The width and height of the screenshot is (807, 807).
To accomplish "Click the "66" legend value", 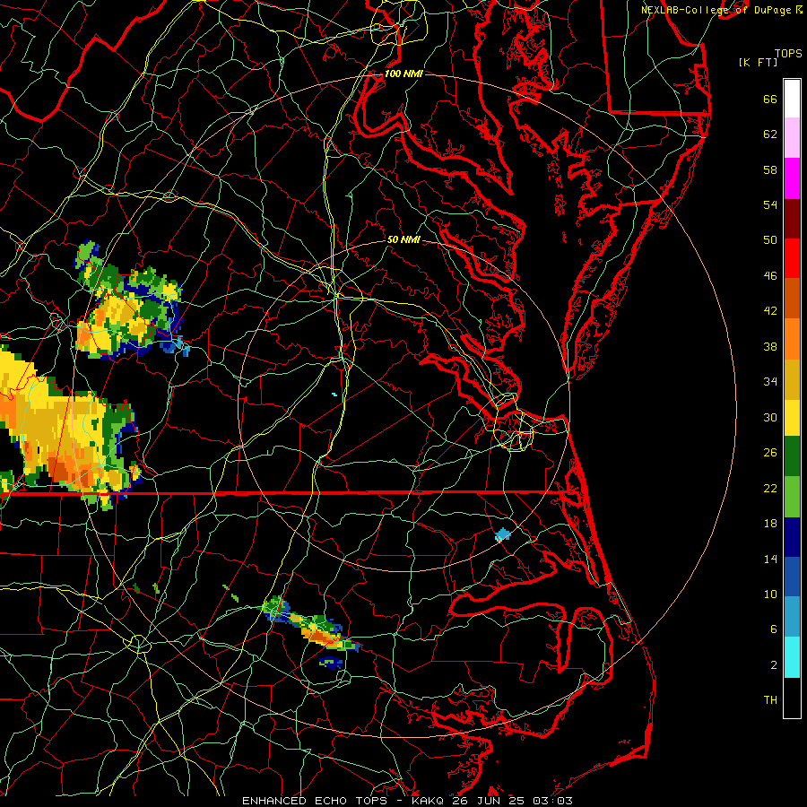I will (770, 100).
